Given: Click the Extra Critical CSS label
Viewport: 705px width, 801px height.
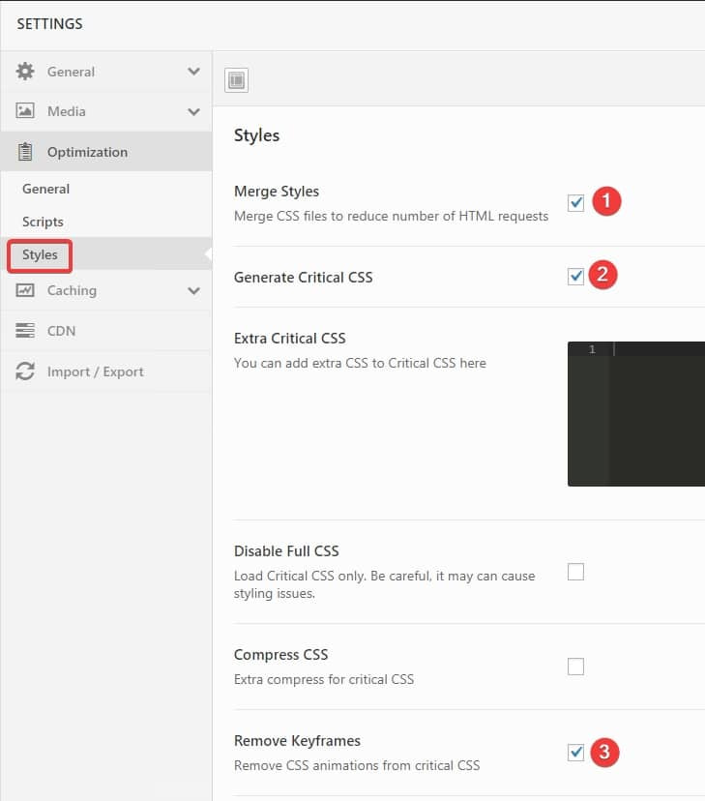Looking at the screenshot, I should point(289,339).
